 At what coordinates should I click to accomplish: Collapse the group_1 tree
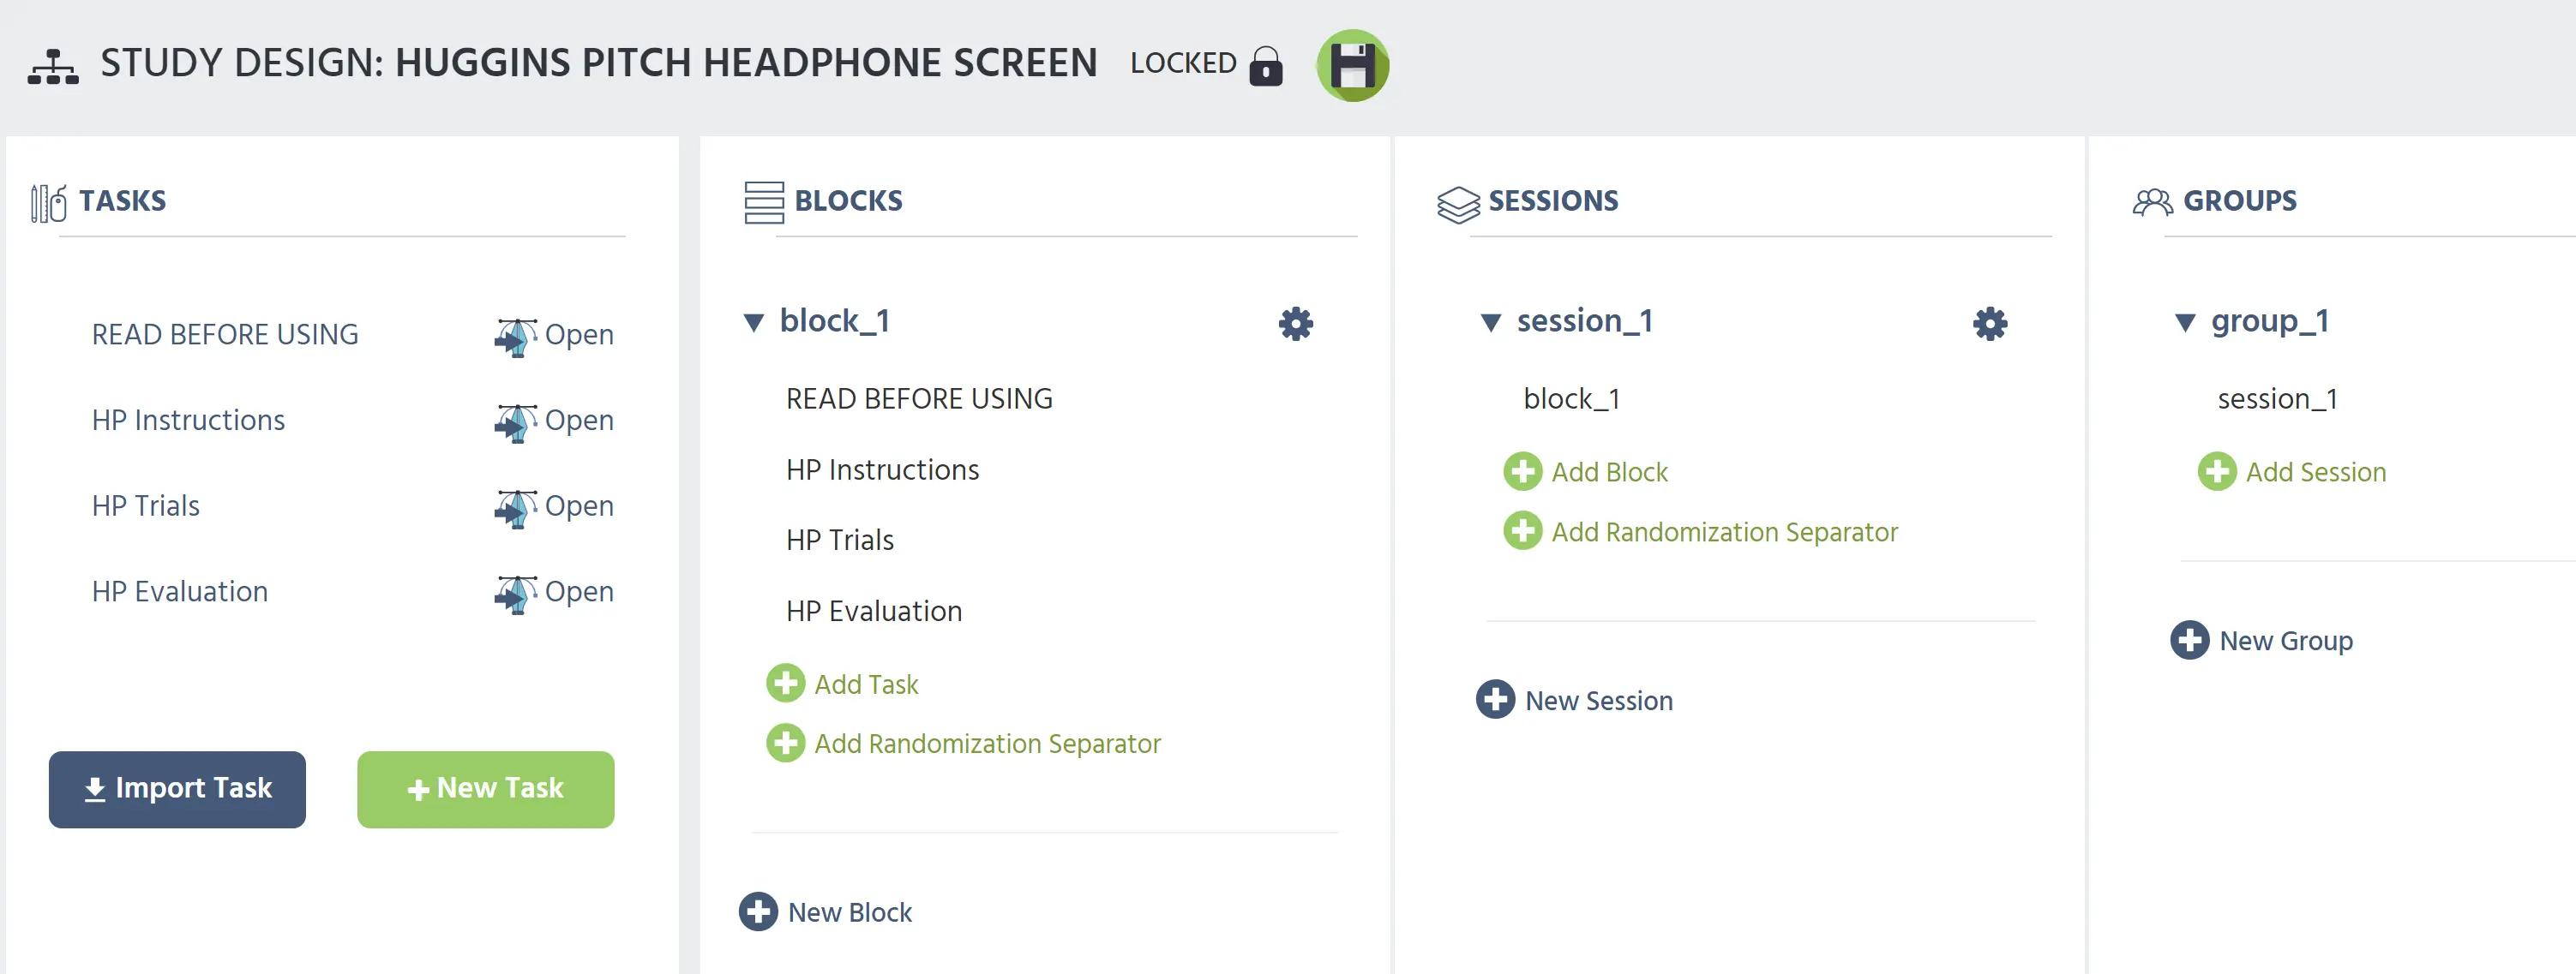pos(2184,322)
